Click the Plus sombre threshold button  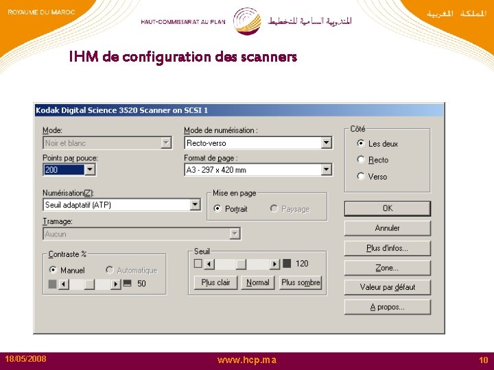point(301,282)
